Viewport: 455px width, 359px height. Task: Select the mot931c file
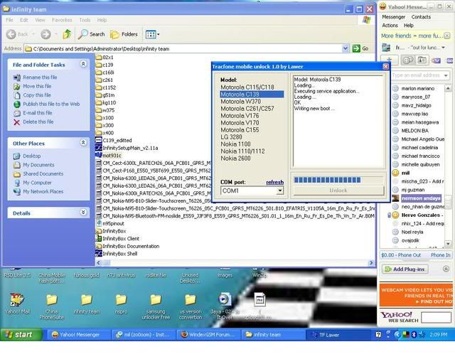coord(108,156)
